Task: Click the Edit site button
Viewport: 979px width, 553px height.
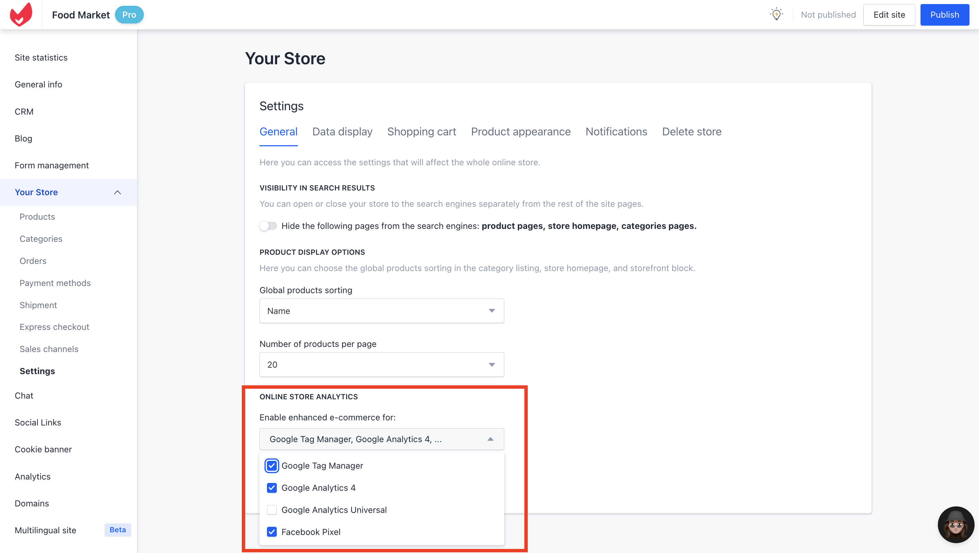Action: point(889,15)
